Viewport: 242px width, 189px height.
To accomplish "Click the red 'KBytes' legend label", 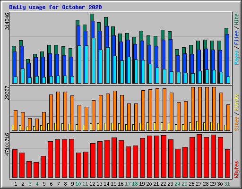I will pos(237,170).
